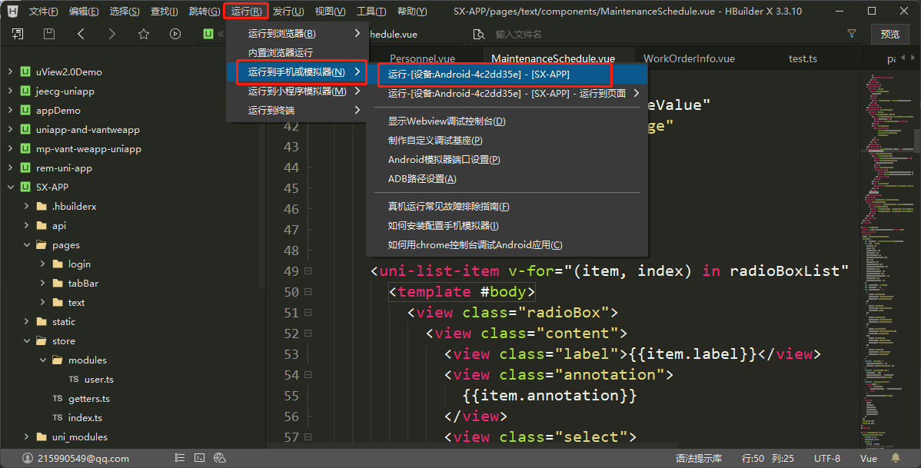Screen dimensions: 921x468
Task: Go back using the left arrow icon
Action: (81, 34)
